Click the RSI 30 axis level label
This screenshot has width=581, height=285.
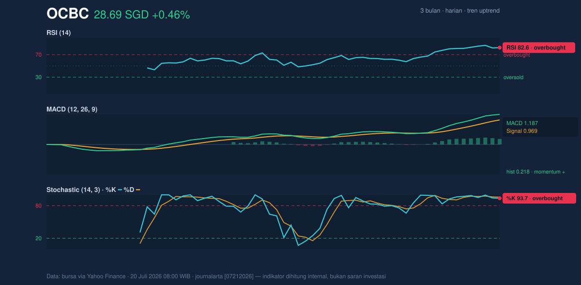38,77
